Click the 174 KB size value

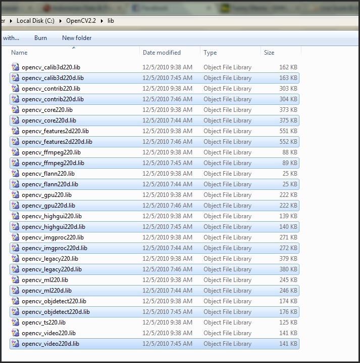[288, 301]
